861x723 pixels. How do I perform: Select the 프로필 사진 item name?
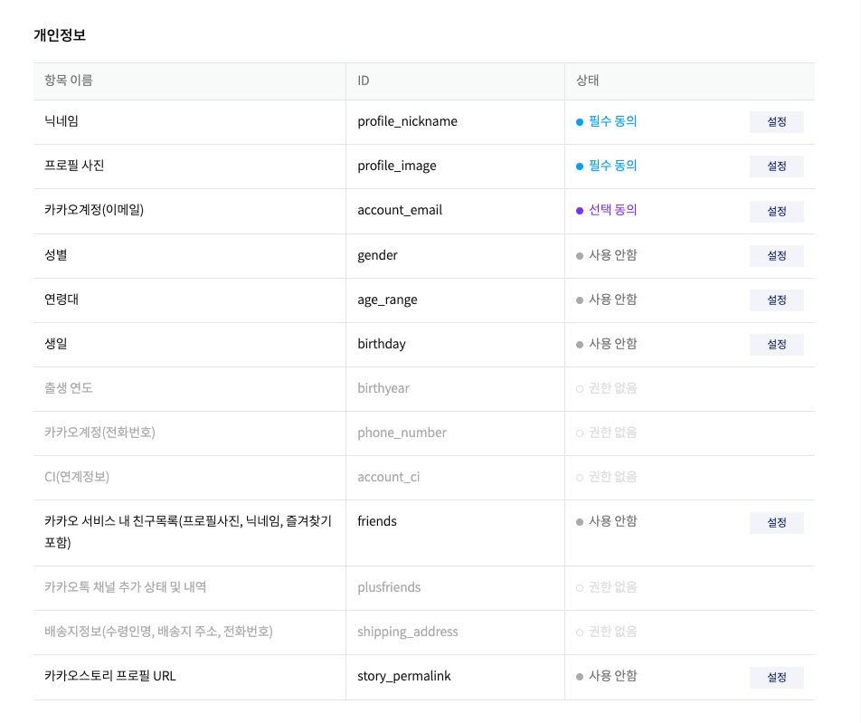74,166
